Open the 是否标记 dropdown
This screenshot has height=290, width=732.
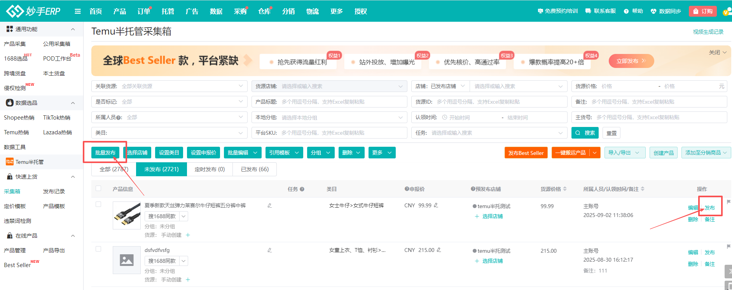[169, 102]
